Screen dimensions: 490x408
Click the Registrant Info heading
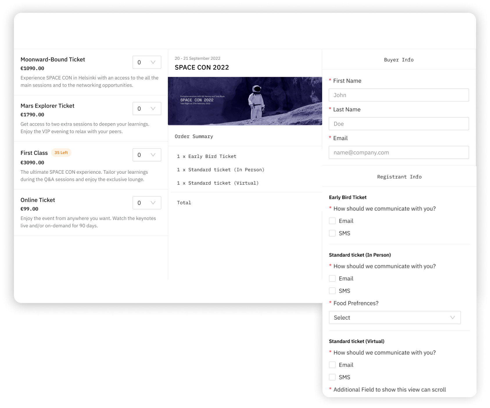tap(399, 177)
